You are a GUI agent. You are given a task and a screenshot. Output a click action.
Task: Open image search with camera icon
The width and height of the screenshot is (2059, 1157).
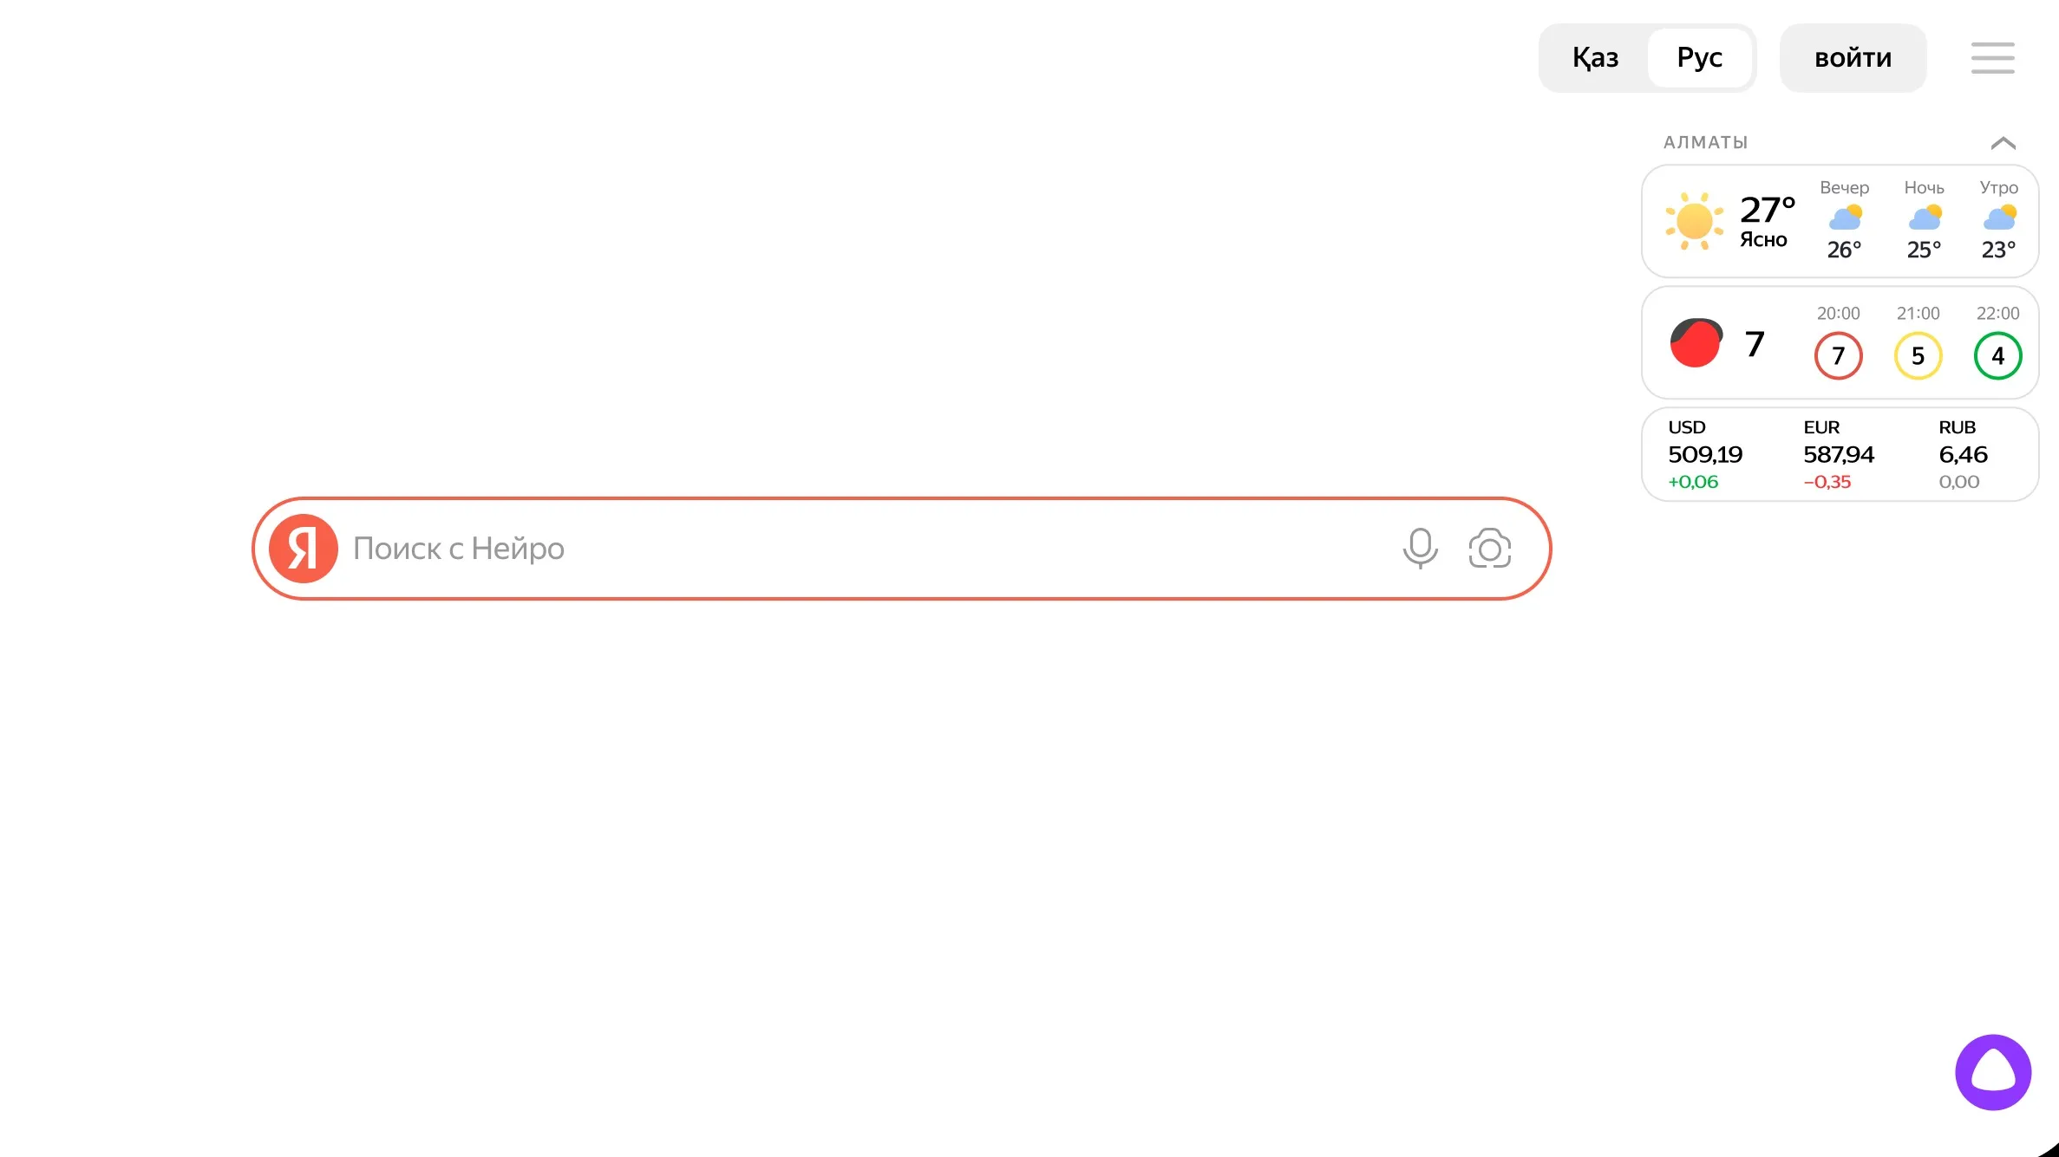pos(1489,549)
